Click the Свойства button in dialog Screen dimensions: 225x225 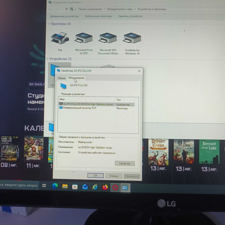pyautogui.click(x=125, y=163)
